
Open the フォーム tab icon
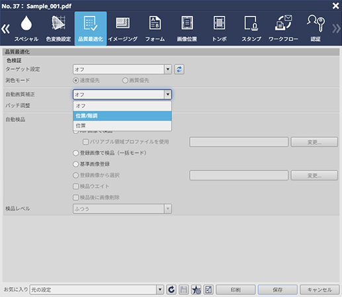point(155,29)
